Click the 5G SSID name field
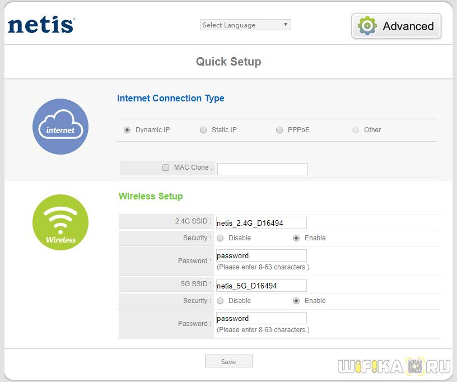Screen dimensions: 457x382 (261, 286)
